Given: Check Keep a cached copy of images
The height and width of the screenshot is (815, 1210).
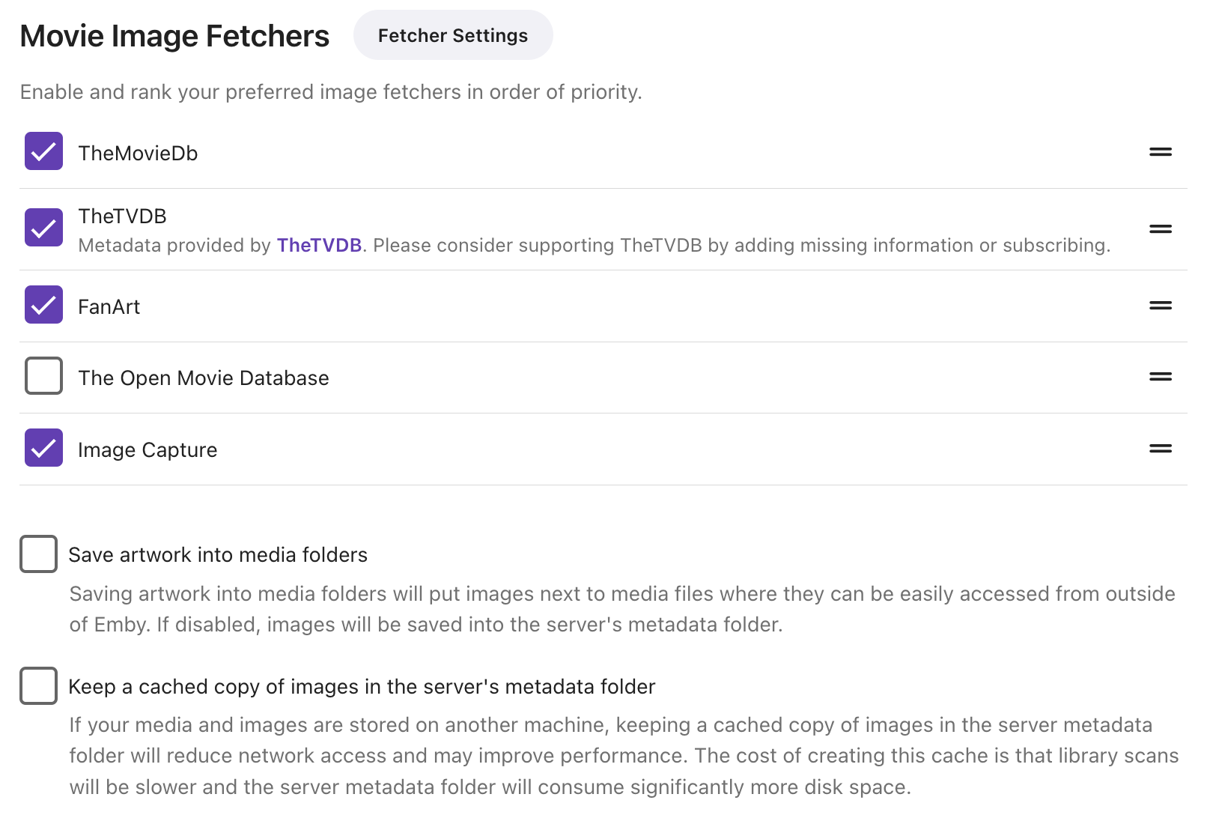Looking at the screenshot, I should (x=39, y=686).
